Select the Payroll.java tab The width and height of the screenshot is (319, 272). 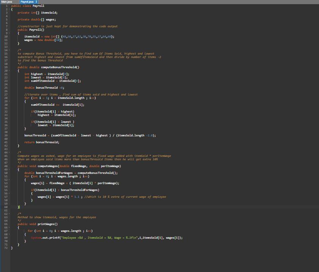tap(27, 2)
